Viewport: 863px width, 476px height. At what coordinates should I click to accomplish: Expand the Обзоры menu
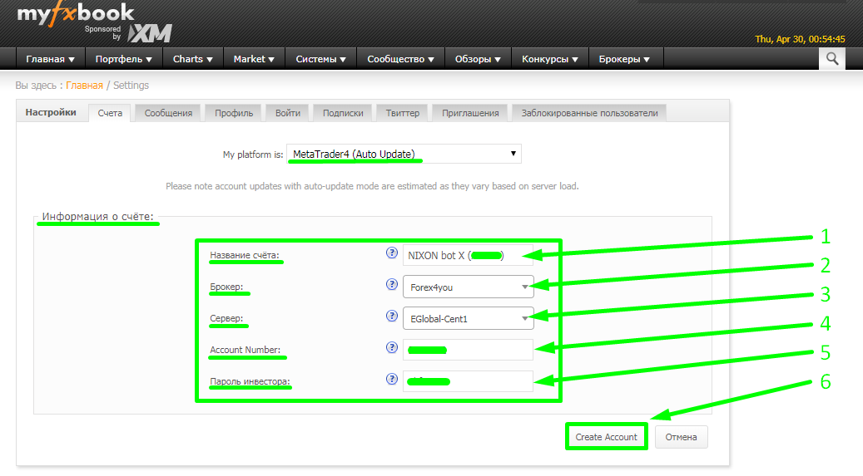pyautogui.click(x=478, y=59)
